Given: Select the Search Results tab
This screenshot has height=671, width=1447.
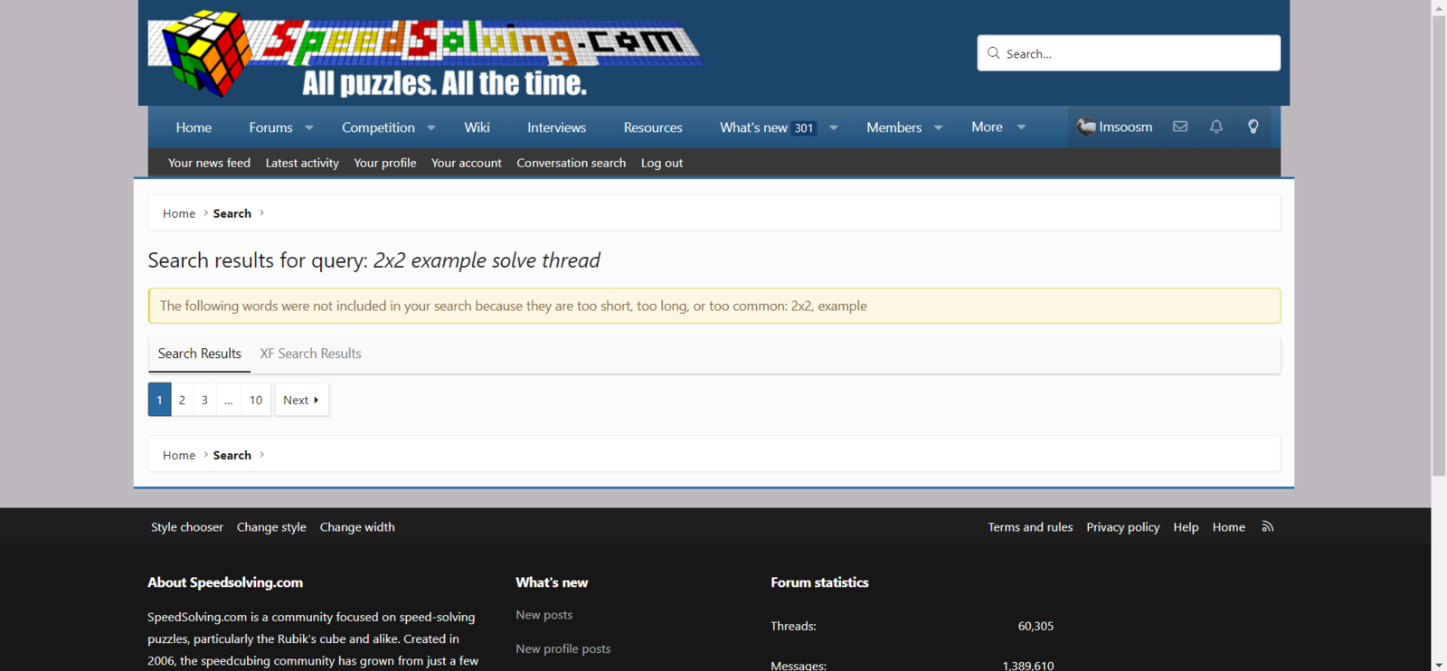Looking at the screenshot, I should pyautogui.click(x=200, y=354).
